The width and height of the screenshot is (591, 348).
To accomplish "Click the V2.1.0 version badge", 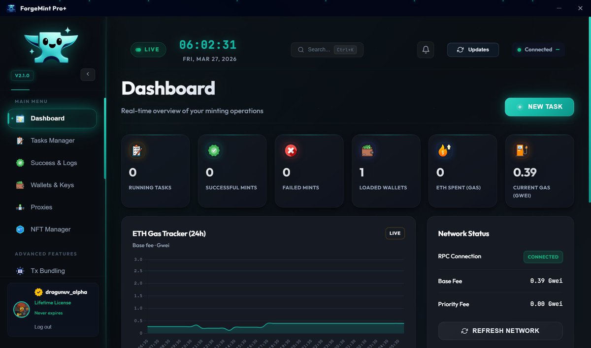I will (22, 76).
